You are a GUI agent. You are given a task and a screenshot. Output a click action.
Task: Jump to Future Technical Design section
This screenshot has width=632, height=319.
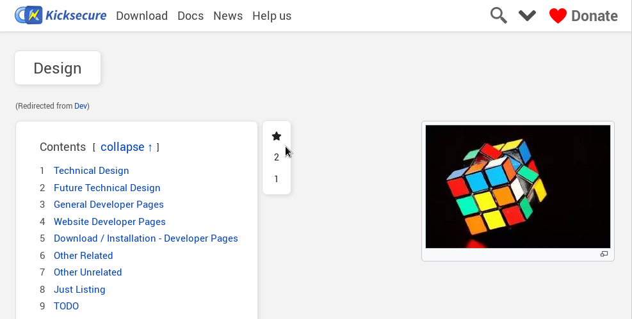(x=107, y=188)
